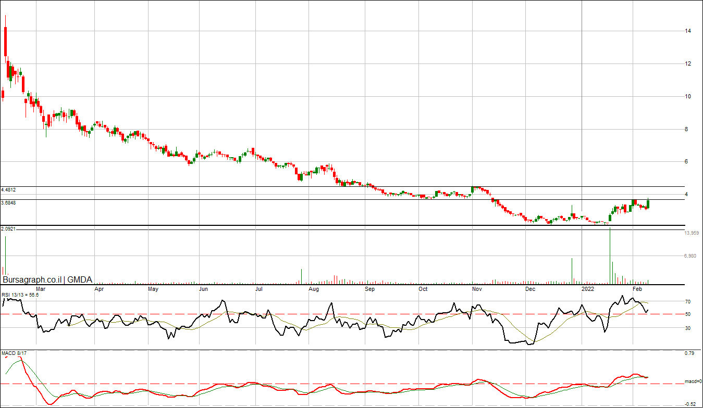This screenshot has height=408, width=703.
Task: Click the 6,980 volume axis label
Action: tap(690, 256)
